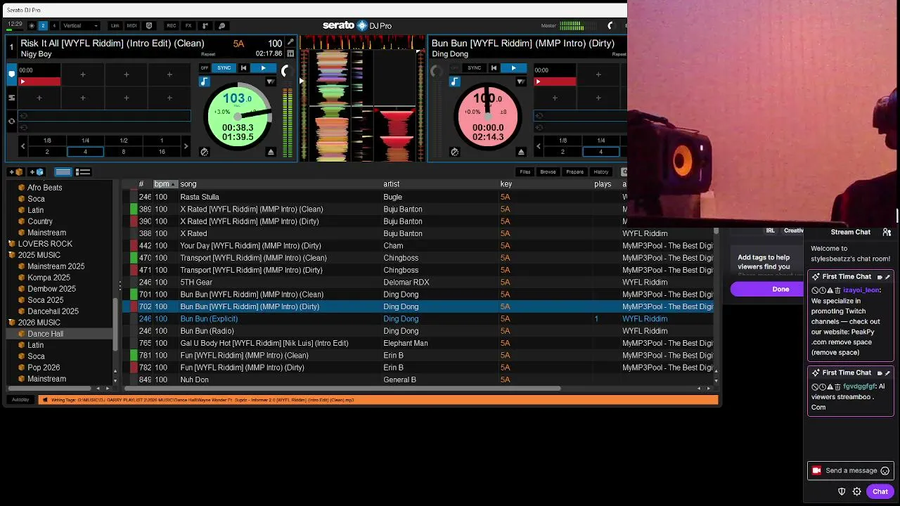Screen dimensions: 900x506
Task: Add new smart crate icon
Action: pyautogui.click(x=37, y=172)
